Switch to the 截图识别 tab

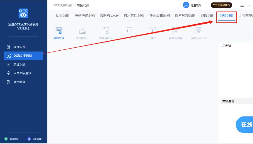coord(207,15)
